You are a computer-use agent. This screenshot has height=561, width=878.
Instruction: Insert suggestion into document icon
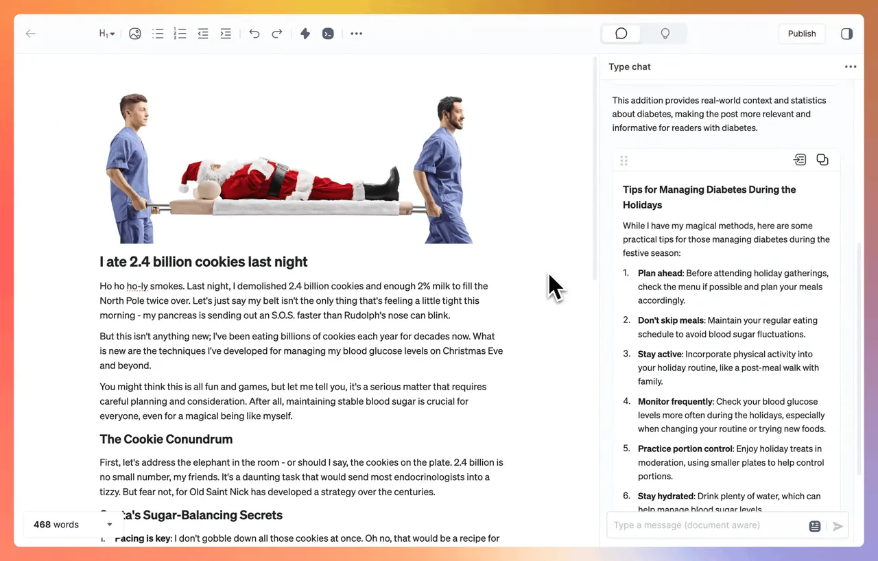800,160
